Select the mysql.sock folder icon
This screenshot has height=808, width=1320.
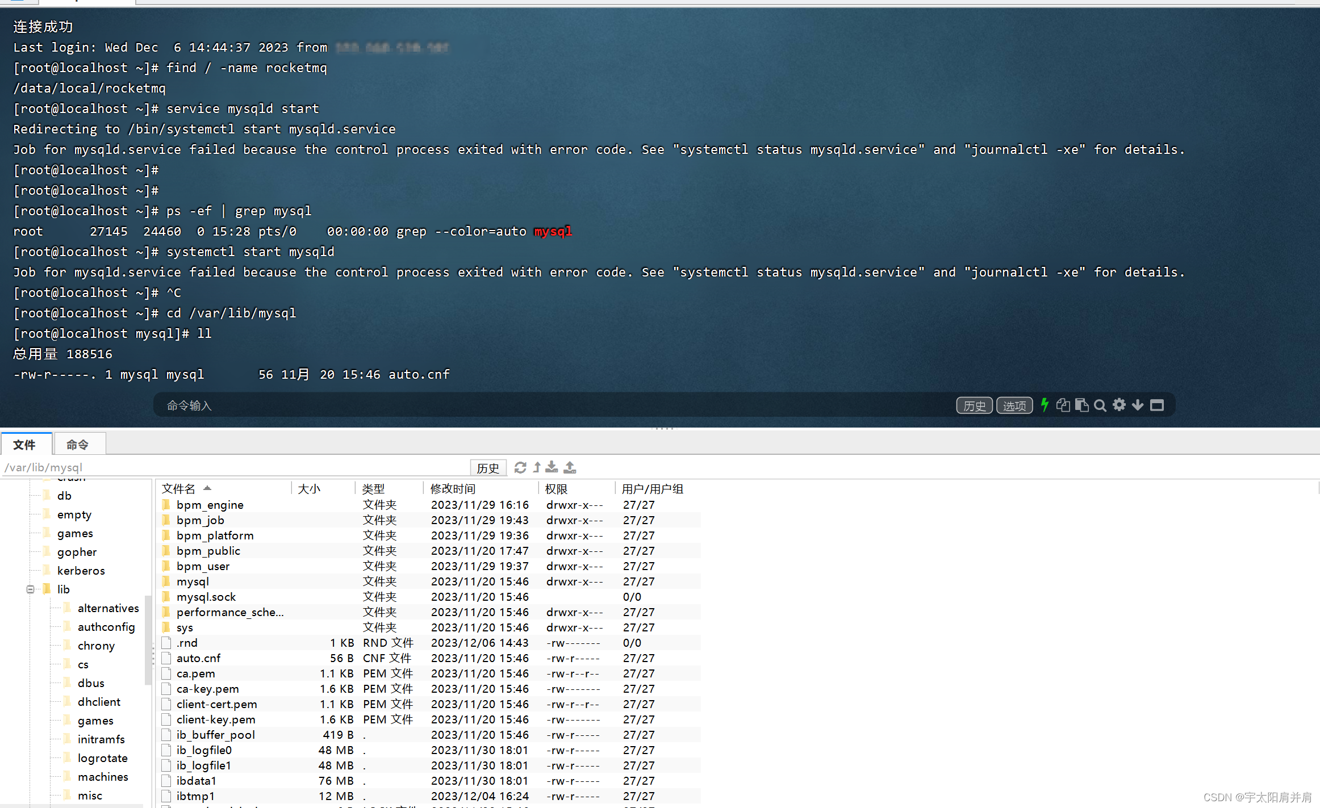[166, 597]
